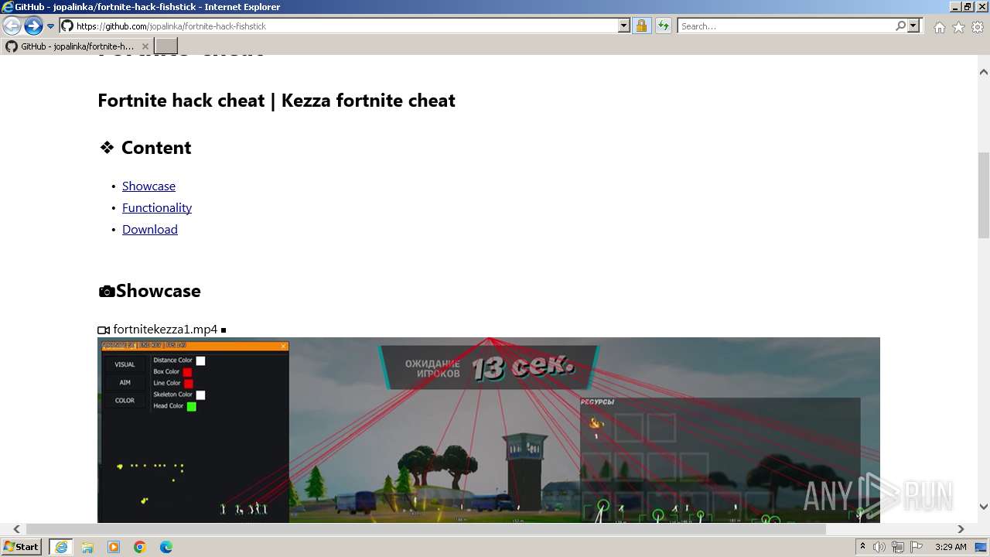
Task: Click the Search box field
Action: pos(786,26)
